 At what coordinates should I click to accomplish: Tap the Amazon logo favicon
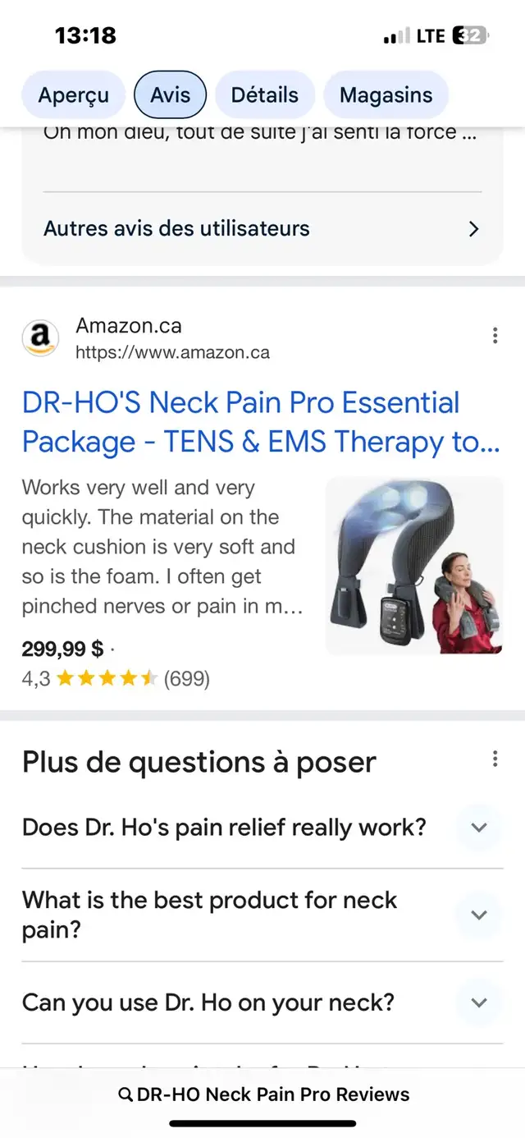(x=41, y=337)
